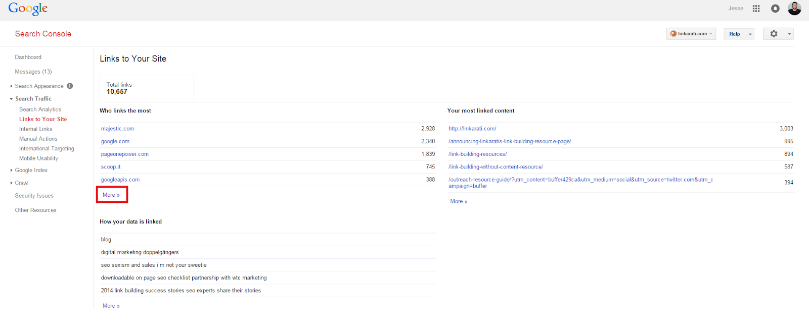Collapse the Search Traffic section arrow
The height and width of the screenshot is (334, 809).
[x=11, y=99]
